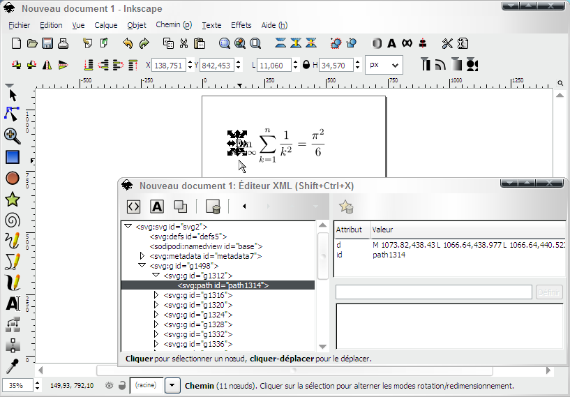Select the Ellipse circle tool
The height and width of the screenshot is (397, 570).
pyautogui.click(x=13, y=178)
